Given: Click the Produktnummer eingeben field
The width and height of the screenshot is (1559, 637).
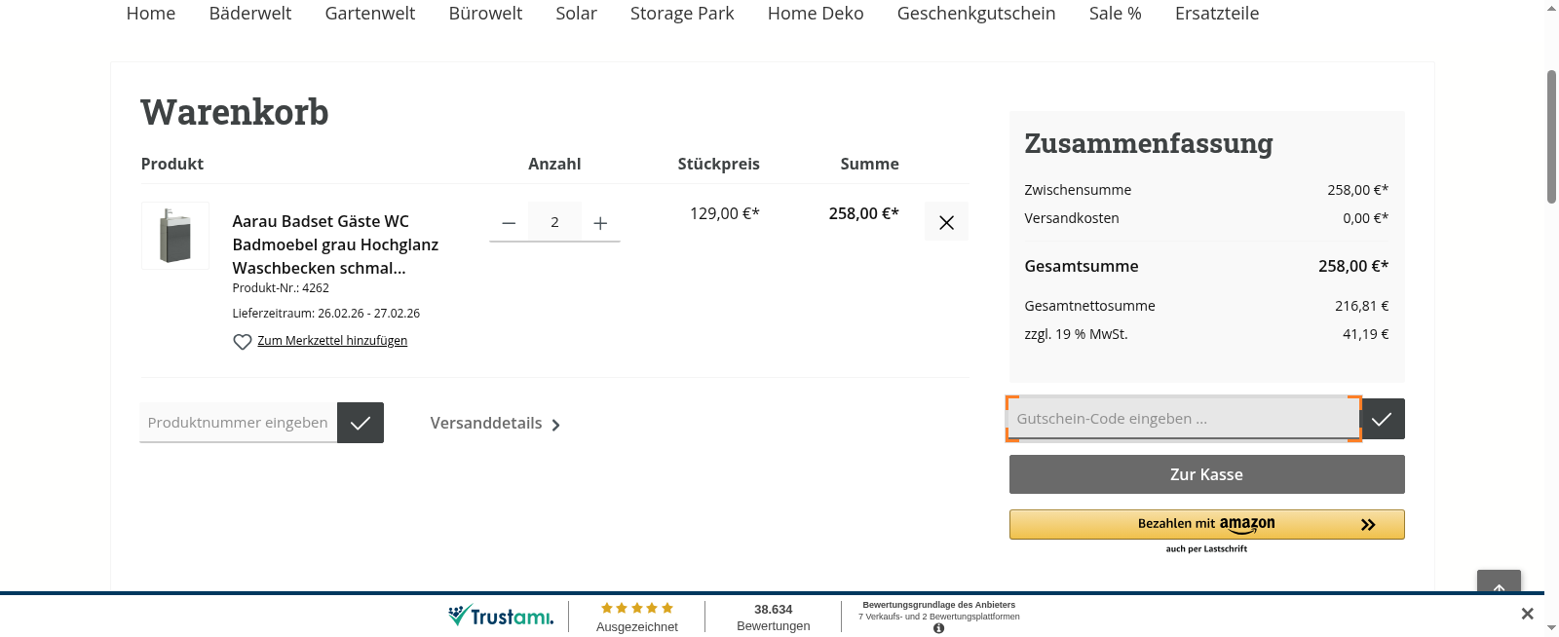Looking at the screenshot, I should [x=238, y=423].
